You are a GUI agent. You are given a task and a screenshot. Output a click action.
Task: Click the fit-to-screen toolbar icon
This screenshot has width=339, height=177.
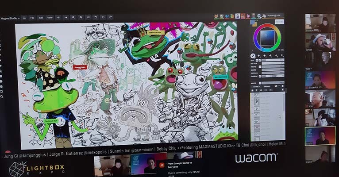click(x=88, y=17)
